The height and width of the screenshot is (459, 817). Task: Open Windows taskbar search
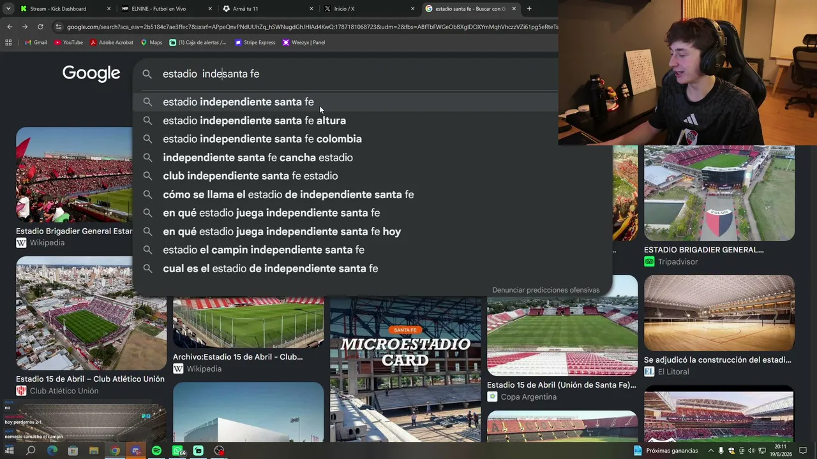(31, 451)
